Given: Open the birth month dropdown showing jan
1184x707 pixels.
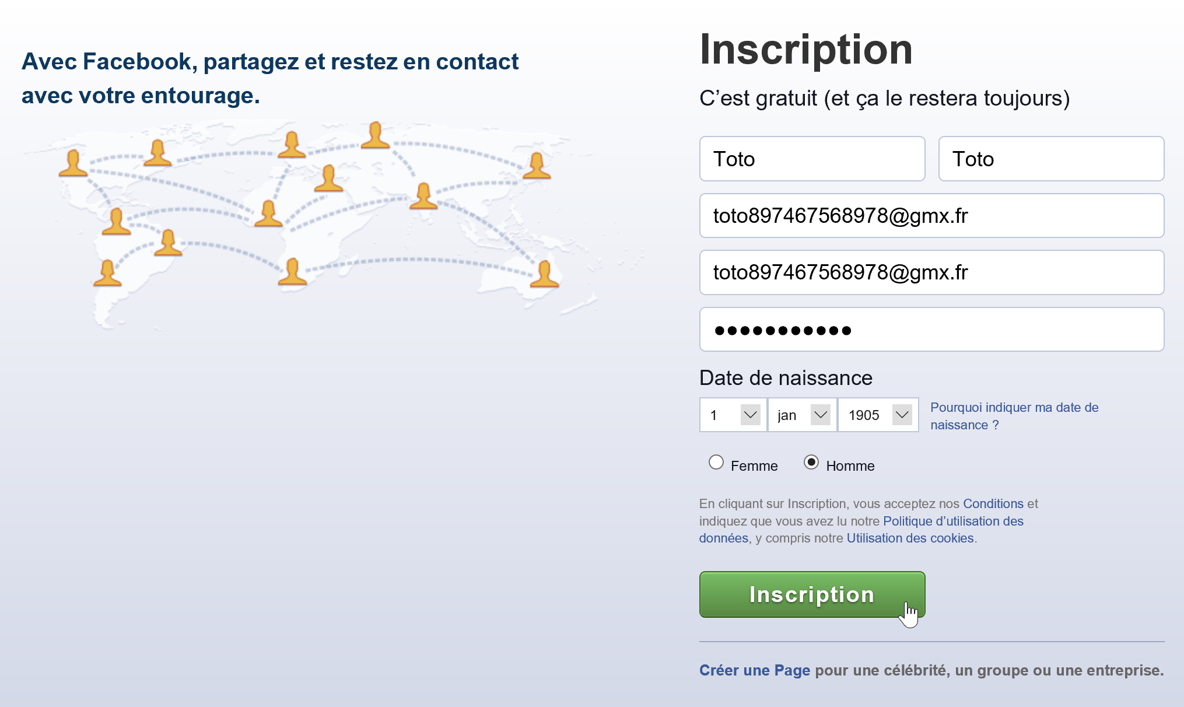Looking at the screenshot, I should (803, 415).
